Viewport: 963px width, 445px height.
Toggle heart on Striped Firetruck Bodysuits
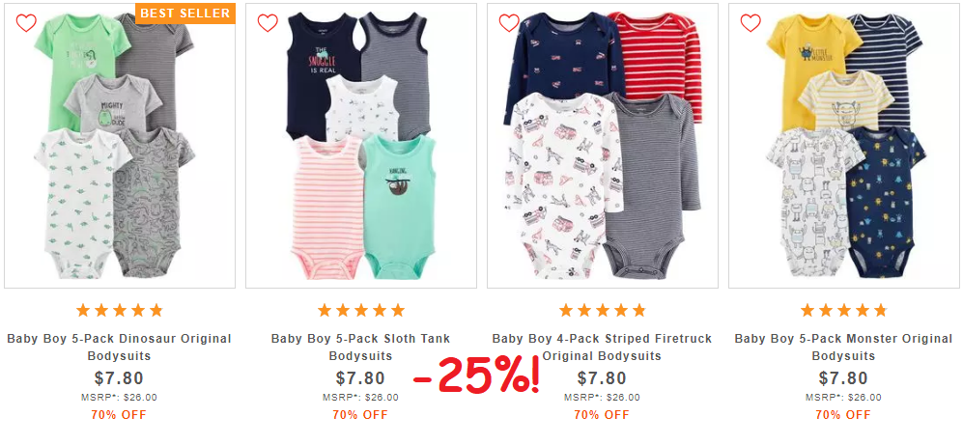(508, 23)
